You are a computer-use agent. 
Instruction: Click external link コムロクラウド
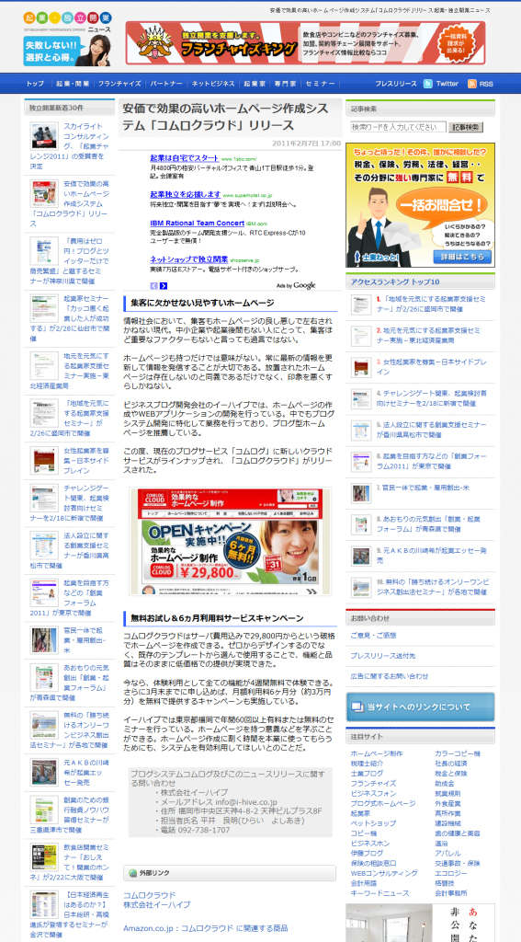150,894
